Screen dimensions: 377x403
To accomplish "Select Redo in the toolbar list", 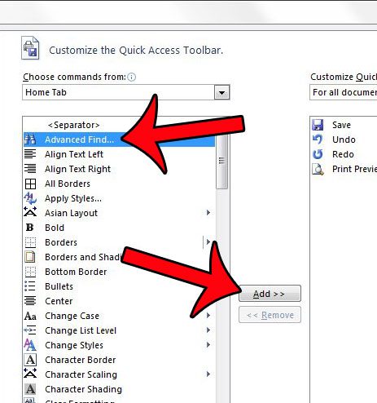I will point(343,154).
